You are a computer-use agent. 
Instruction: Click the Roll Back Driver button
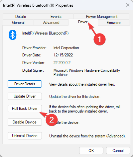pyautogui.click(x=25, y=109)
